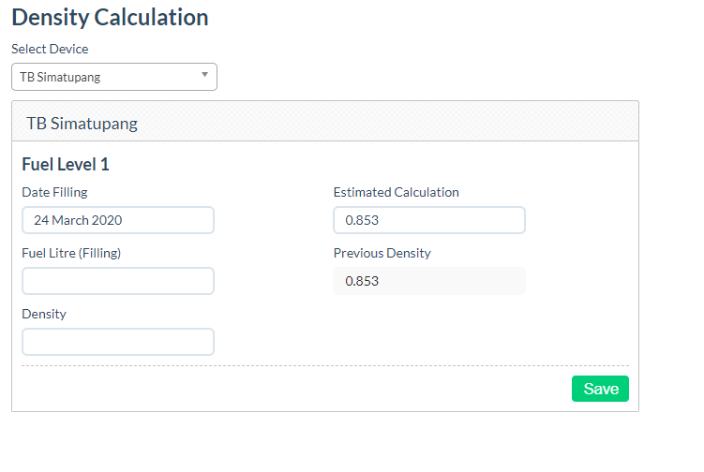Click the Estimated Calculation label
The width and height of the screenshot is (704, 472).
[x=396, y=192]
